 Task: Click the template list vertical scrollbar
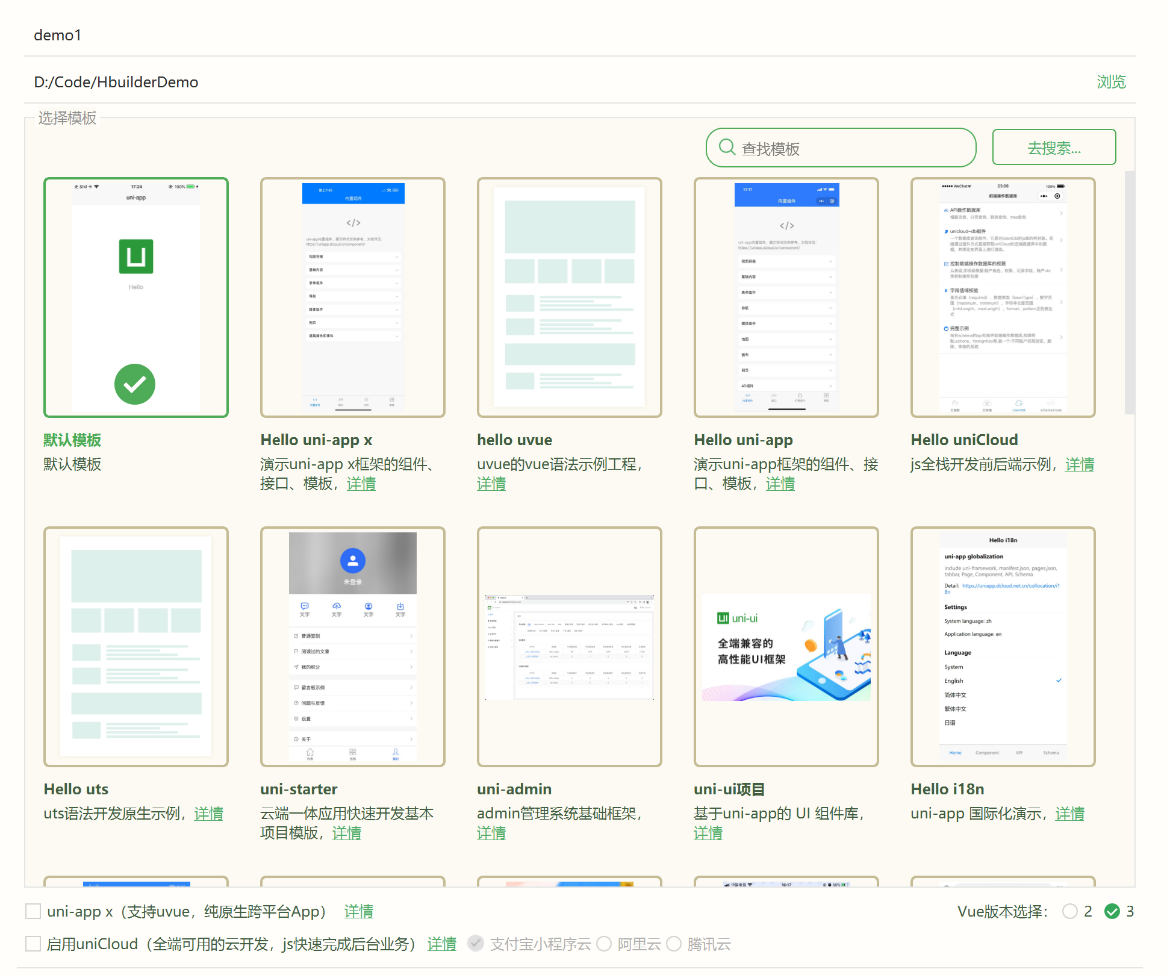(1130, 293)
